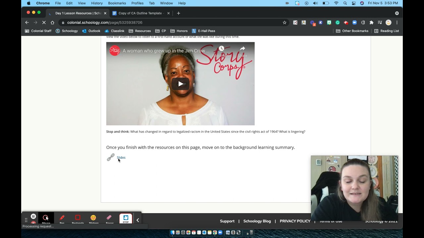
Task: Close the Copy of CA Outline Template tab
Action: [x=168, y=13]
